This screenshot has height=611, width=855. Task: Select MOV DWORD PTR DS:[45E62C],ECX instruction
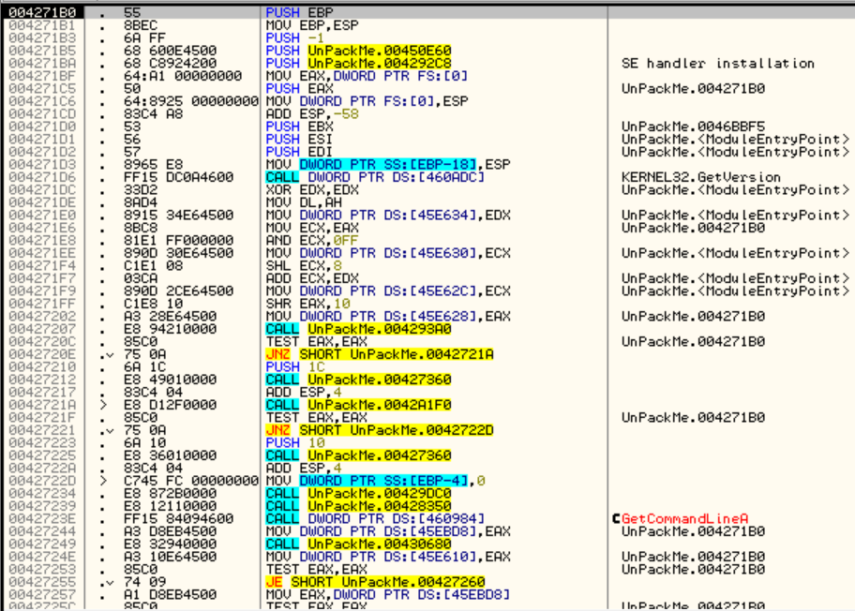388,291
